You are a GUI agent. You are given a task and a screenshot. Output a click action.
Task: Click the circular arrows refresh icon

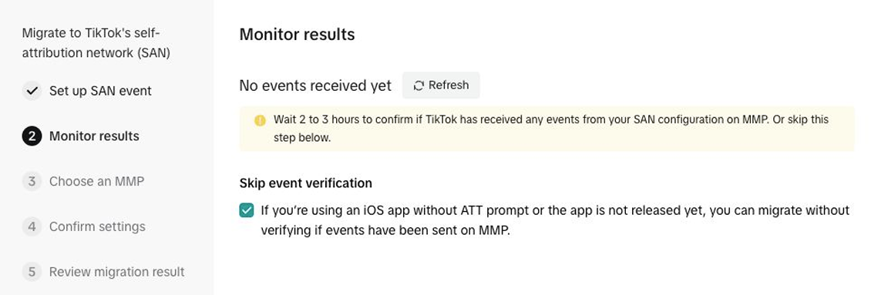click(x=419, y=85)
